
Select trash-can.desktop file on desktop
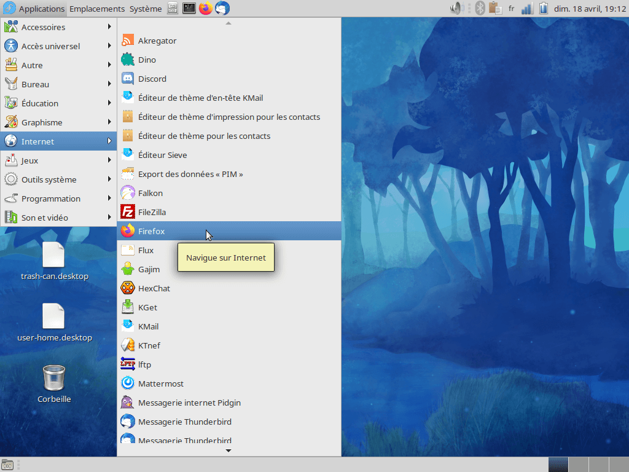coord(54,261)
